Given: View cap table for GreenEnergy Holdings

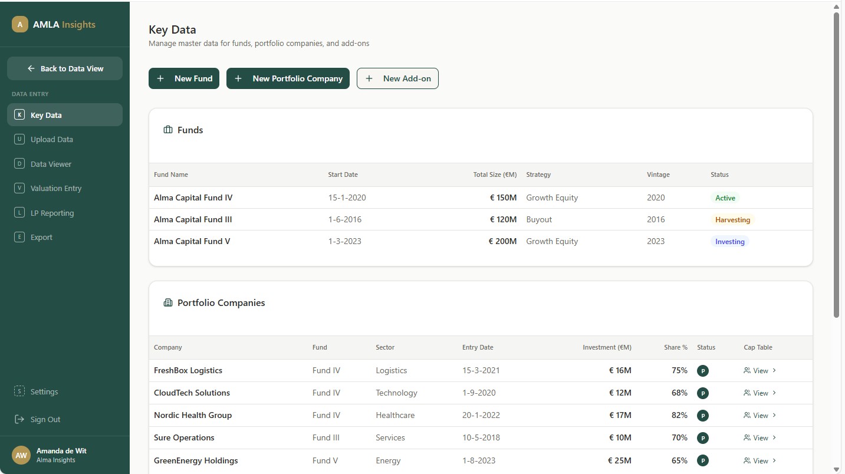Looking at the screenshot, I should click(760, 460).
